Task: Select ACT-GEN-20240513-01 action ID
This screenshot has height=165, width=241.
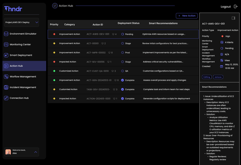Action: 99,80
